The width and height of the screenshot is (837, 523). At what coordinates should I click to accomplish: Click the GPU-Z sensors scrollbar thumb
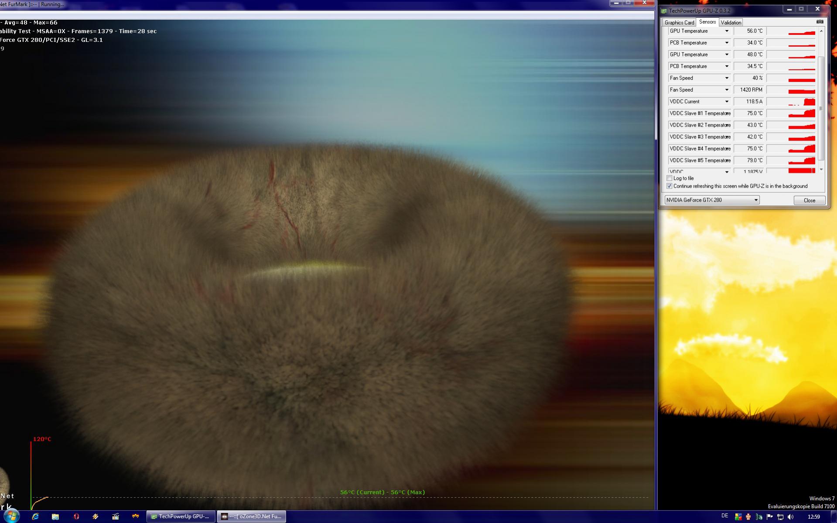click(x=821, y=108)
